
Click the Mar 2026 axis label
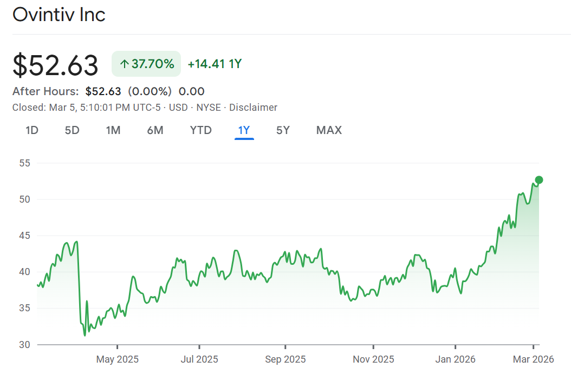(x=534, y=359)
